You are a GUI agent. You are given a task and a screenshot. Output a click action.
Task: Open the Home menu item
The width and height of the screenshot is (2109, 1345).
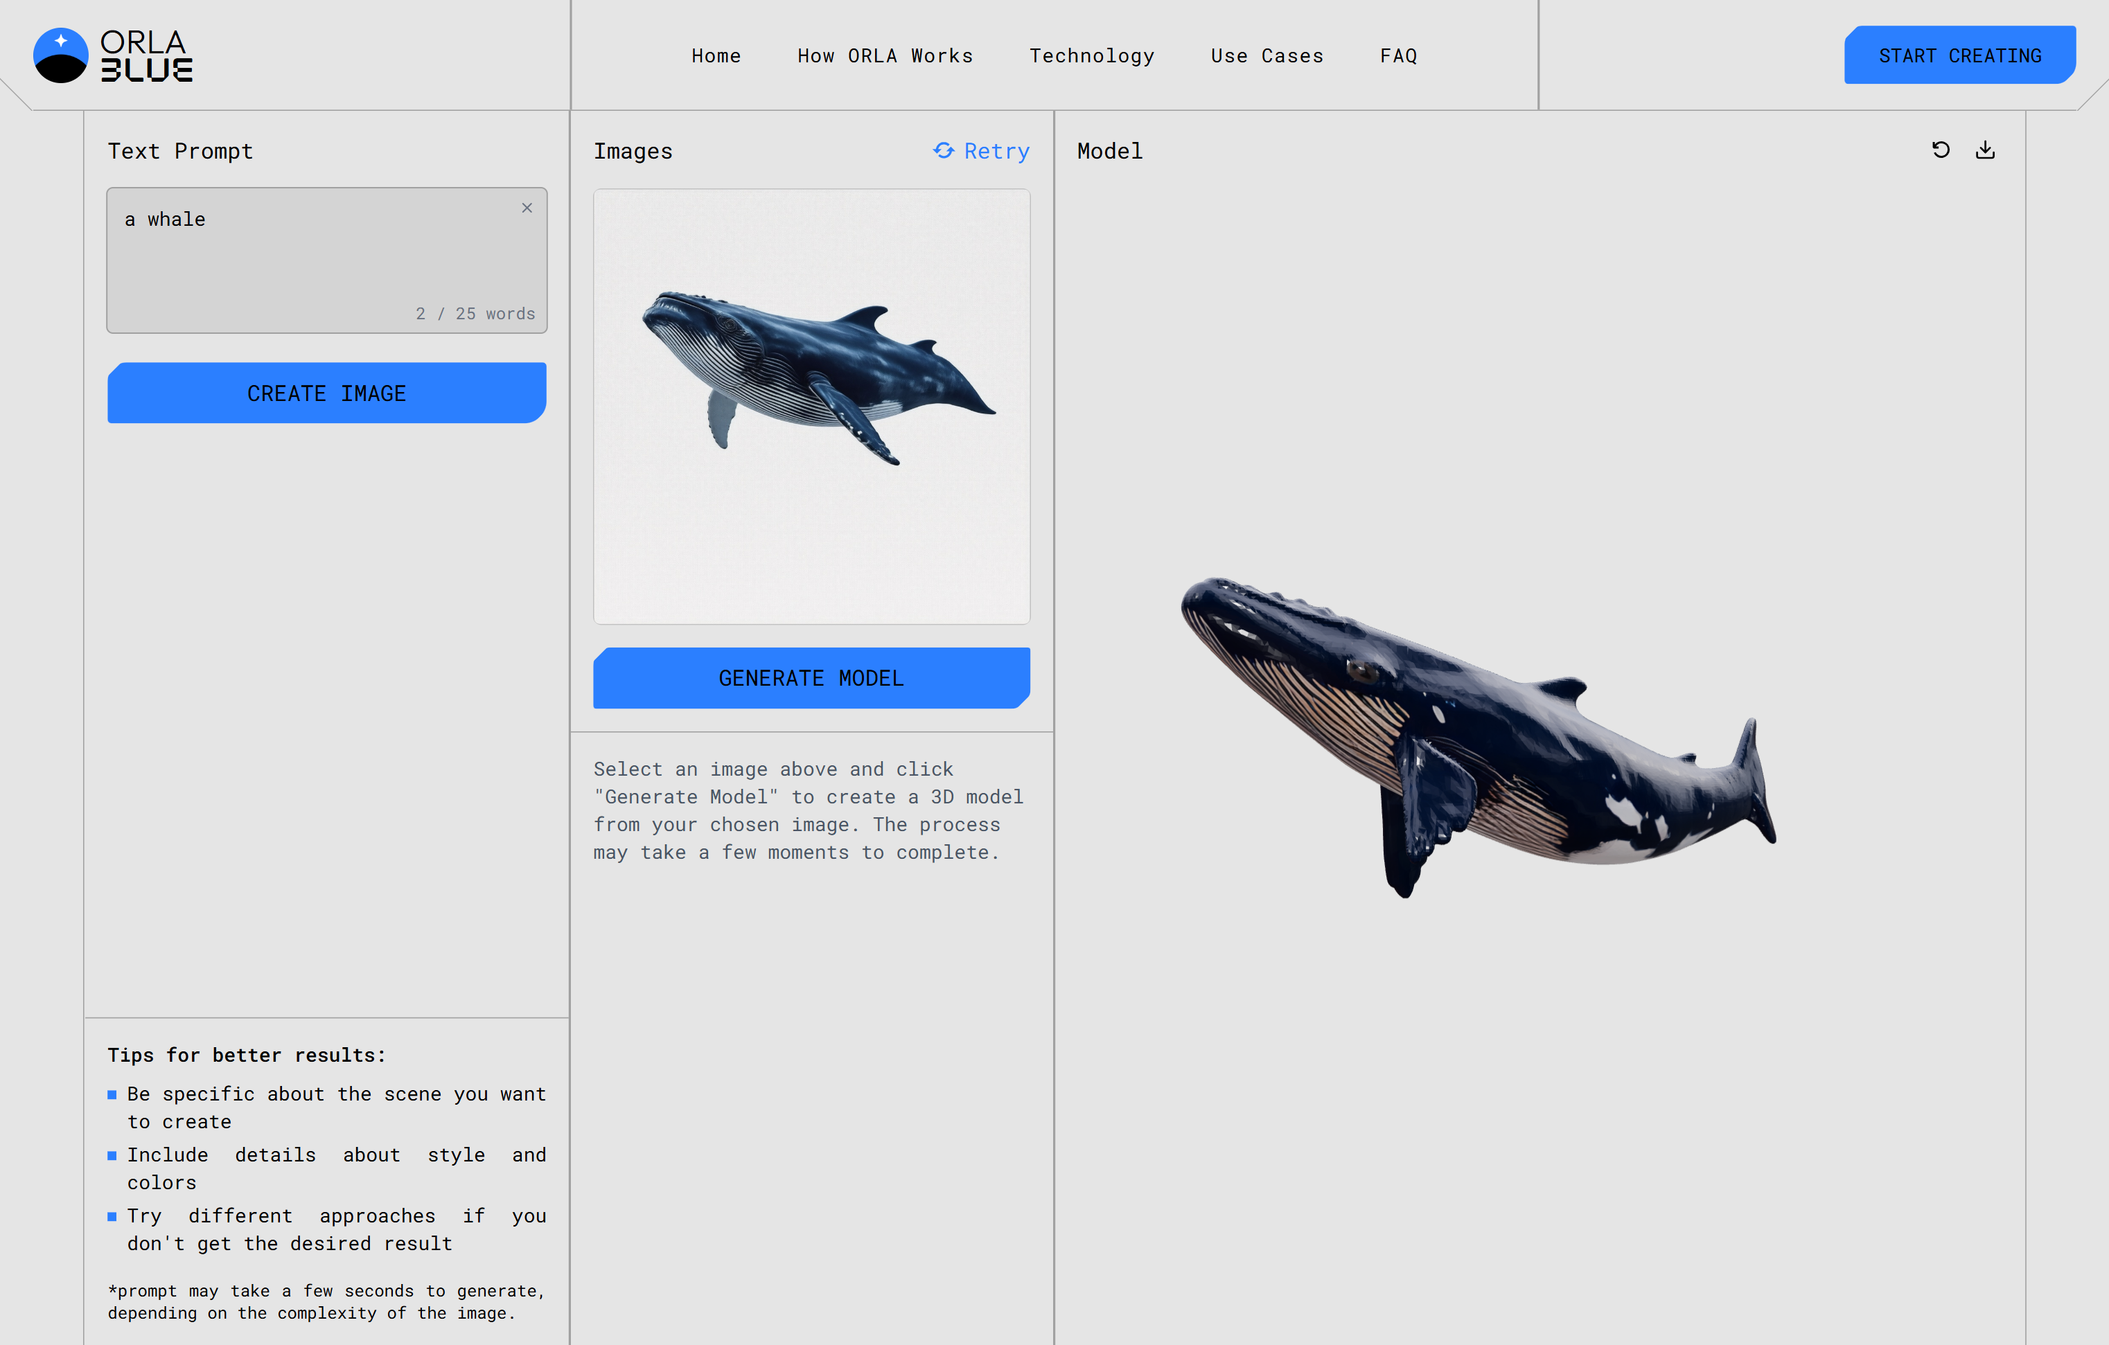click(716, 56)
